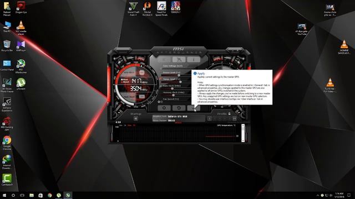Open the YouTube video file thumbnail
The width and height of the screenshot is (355, 199).
point(302,29)
